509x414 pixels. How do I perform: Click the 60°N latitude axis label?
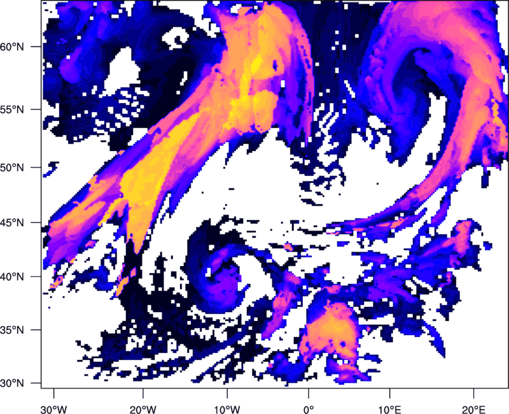tap(12, 46)
